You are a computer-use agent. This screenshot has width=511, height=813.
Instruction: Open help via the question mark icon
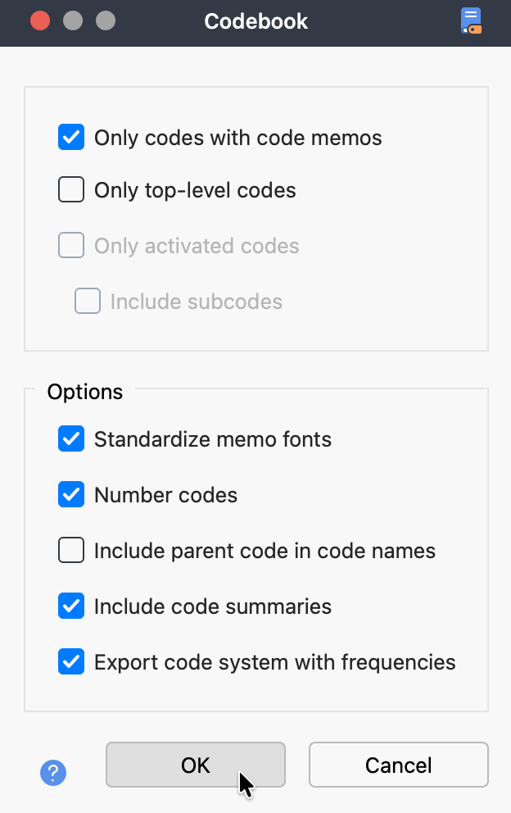coord(53,773)
